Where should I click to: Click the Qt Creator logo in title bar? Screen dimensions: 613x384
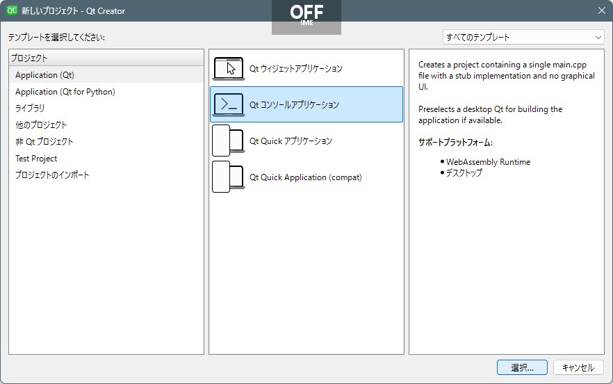tap(12, 10)
